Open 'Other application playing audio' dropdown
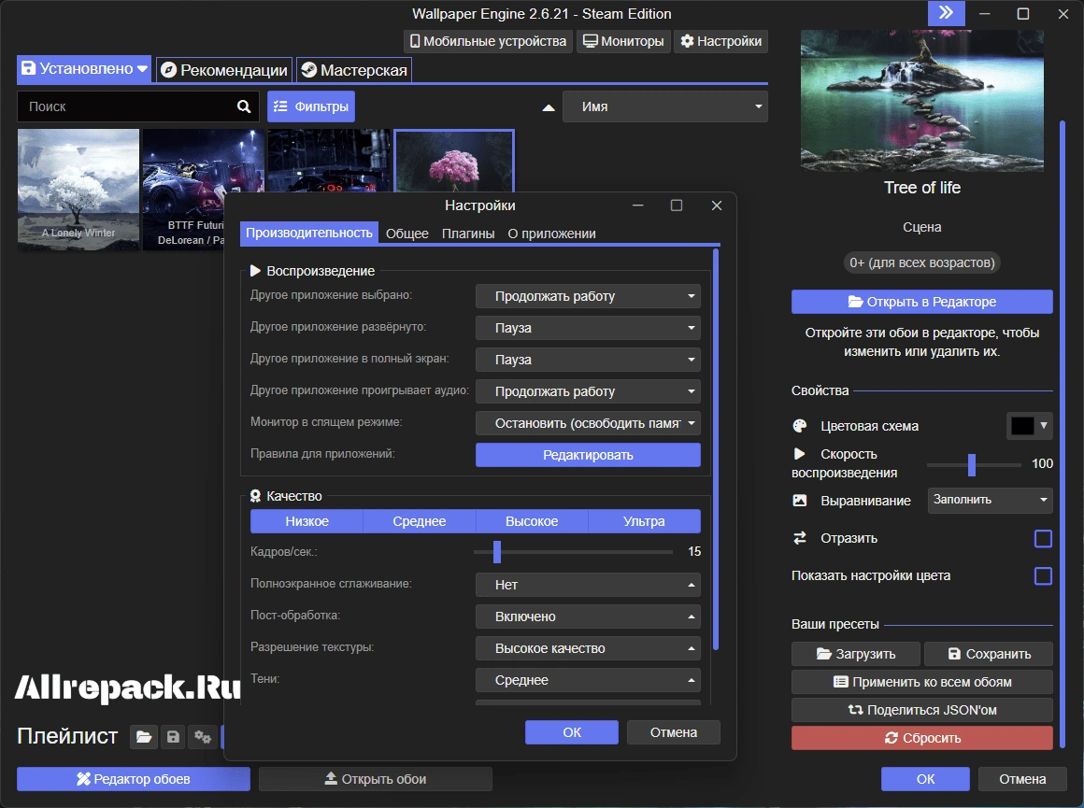The width and height of the screenshot is (1084, 808). click(588, 391)
